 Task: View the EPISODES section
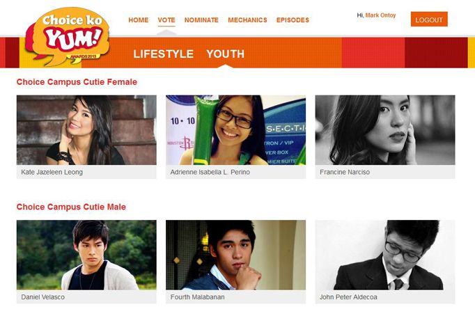[293, 20]
